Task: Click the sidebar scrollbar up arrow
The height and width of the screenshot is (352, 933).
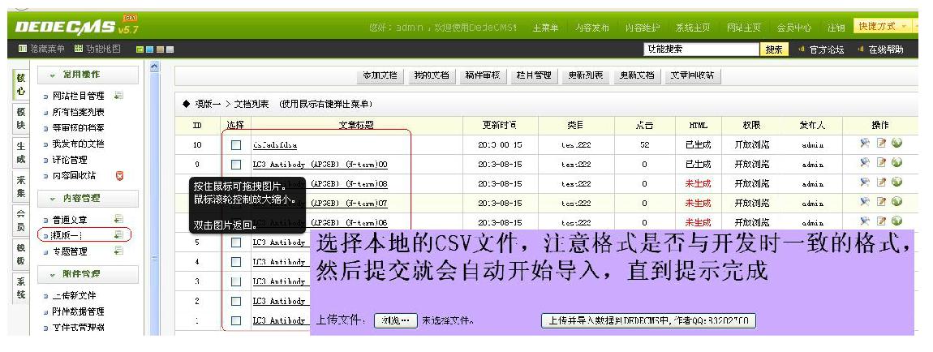Action: (156, 71)
